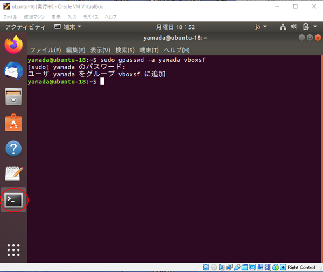Click the Terminal icon in the dock
323x272 pixels.
(x=14, y=200)
